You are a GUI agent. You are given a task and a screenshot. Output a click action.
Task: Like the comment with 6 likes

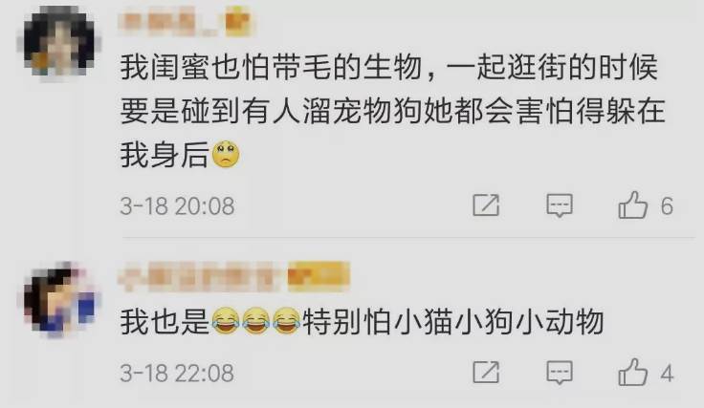click(x=633, y=205)
